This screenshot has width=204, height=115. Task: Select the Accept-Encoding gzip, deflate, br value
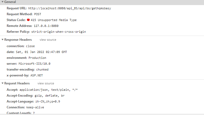[x=49, y=96]
